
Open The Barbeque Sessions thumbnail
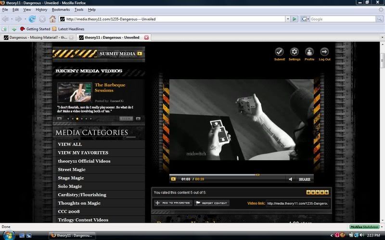(75, 92)
